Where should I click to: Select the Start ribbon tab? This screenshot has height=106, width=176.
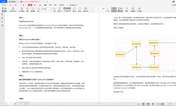click(30, 5)
